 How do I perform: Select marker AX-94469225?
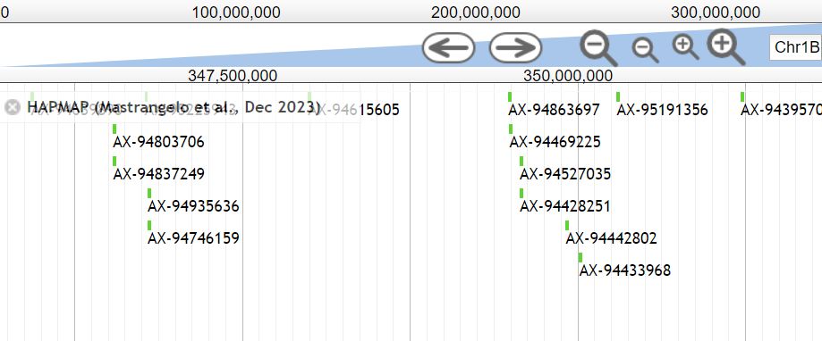[555, 142]
